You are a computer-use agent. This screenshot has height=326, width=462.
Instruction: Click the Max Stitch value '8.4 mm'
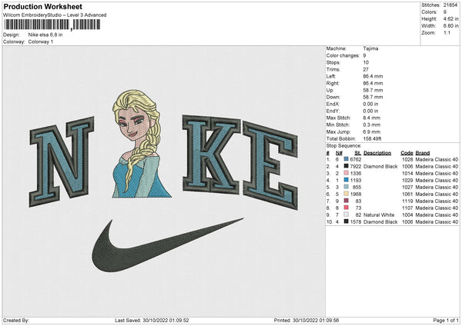[372, 118]
